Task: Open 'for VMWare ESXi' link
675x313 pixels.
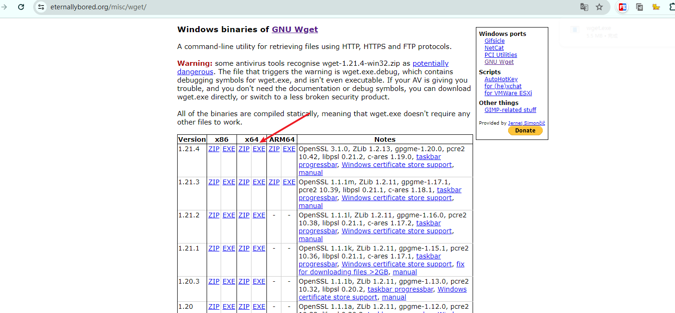Action: coord(508,93)
